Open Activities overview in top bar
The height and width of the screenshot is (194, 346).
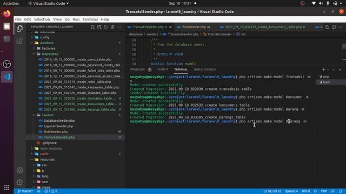pyautogui.click(x=11, y=4)
